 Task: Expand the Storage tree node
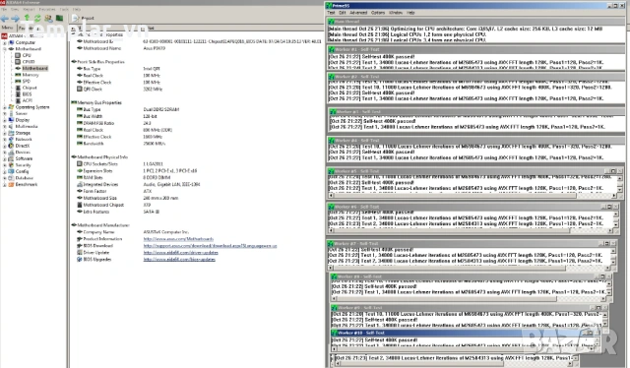coord(4,133)
